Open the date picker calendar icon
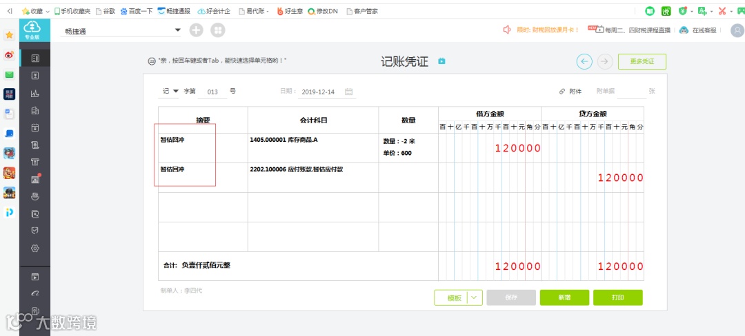The height and width of the screenshot is (336, 745). point(349,92)
